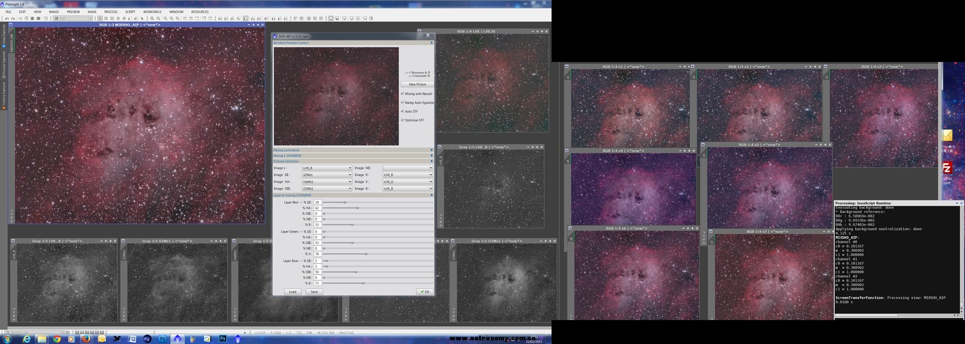Click the RGB channel selector in toolbar

click(73, 18)
